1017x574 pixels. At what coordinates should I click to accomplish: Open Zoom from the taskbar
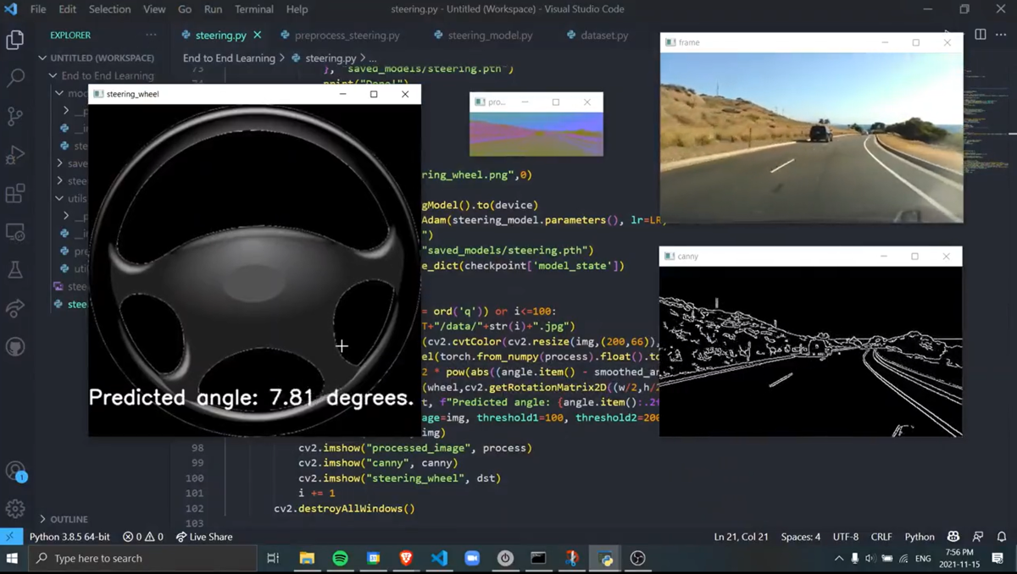pos(472,558)
